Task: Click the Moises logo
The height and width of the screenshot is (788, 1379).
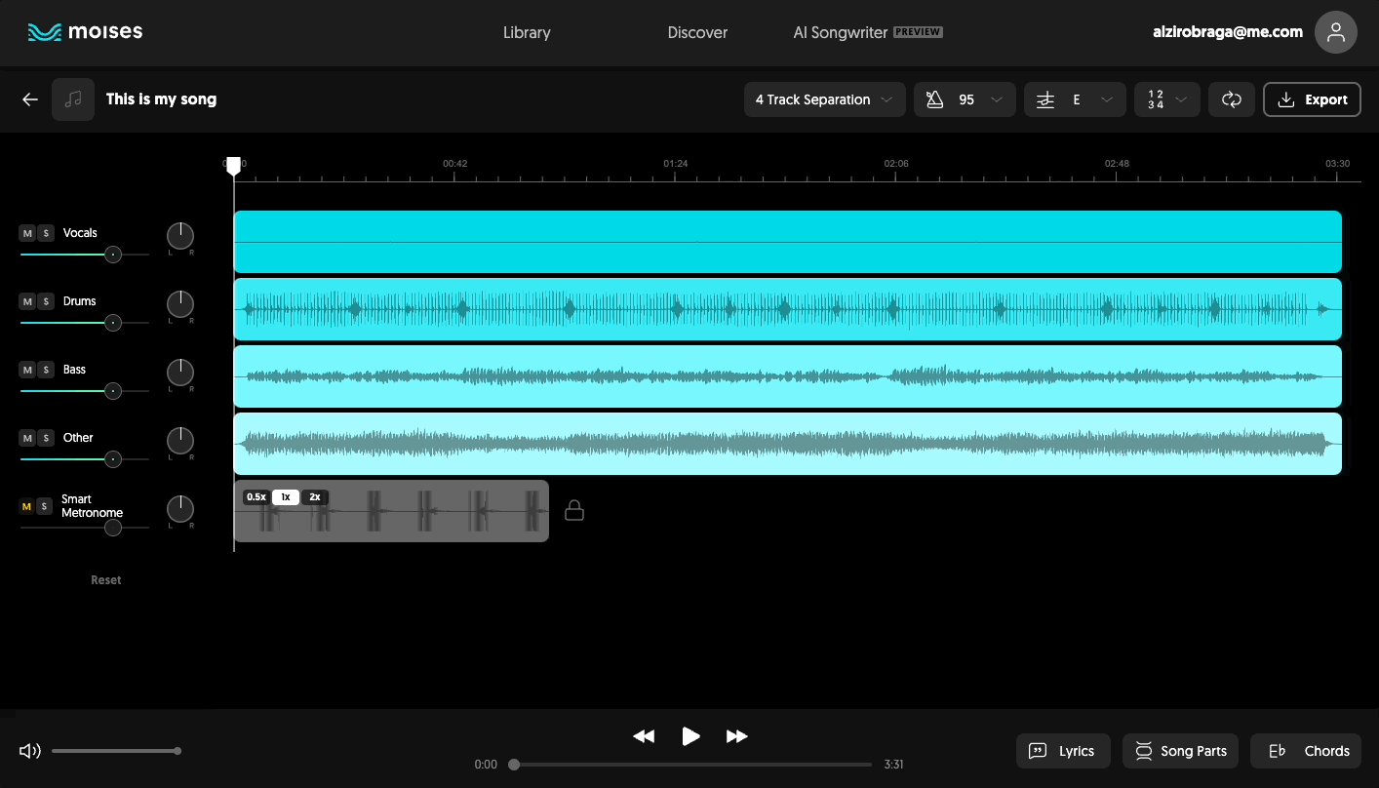Action: click(85, 32)
